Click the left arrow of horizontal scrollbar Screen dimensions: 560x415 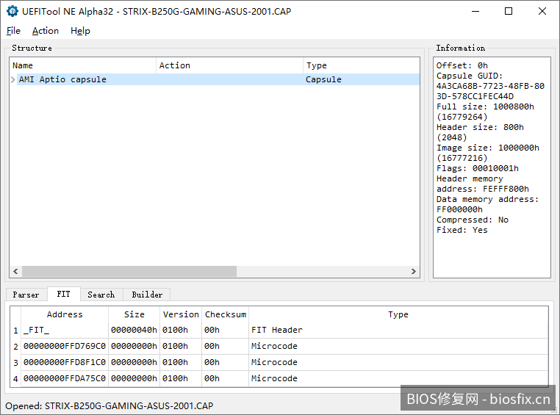click(x=15, y=272)
